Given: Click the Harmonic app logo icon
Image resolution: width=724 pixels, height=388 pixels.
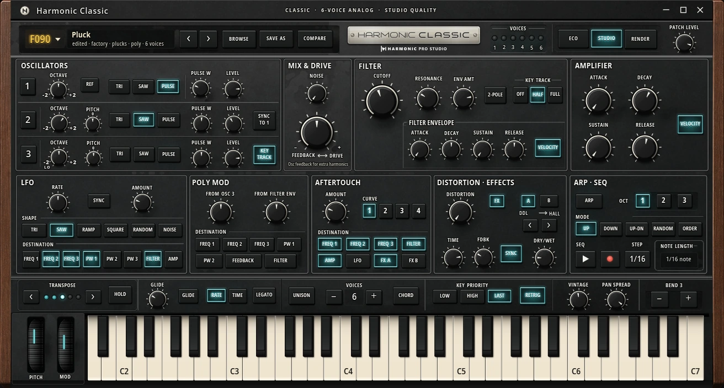Looking at the screenshot, I should (25, 10).
